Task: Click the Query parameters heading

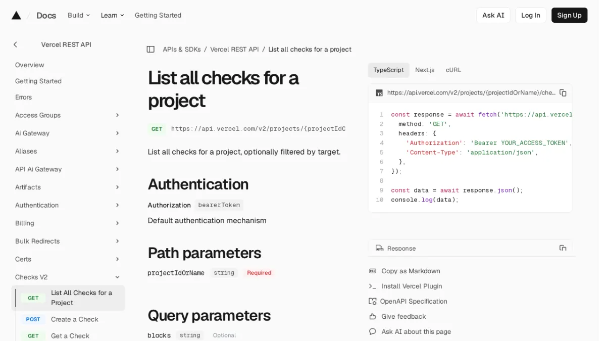Action: coord(209,316)
